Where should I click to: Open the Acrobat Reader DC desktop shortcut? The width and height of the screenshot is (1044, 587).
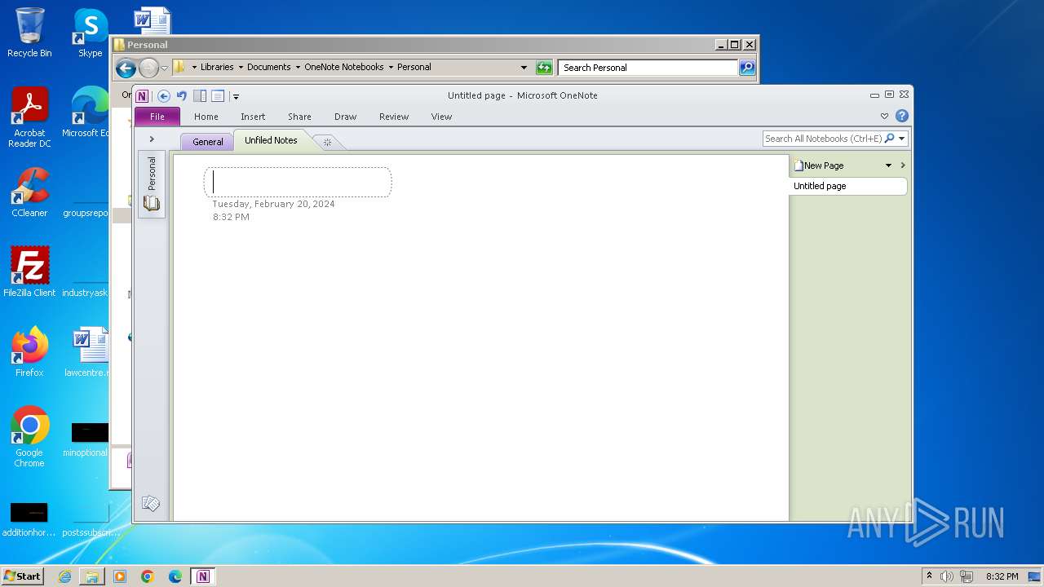tap(29, 117)
